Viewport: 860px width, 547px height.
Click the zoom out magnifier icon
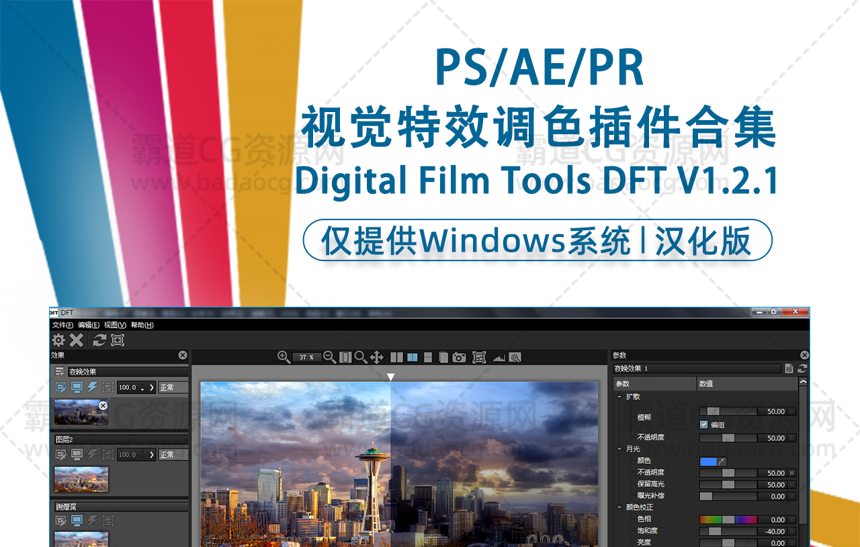[329, 357]
